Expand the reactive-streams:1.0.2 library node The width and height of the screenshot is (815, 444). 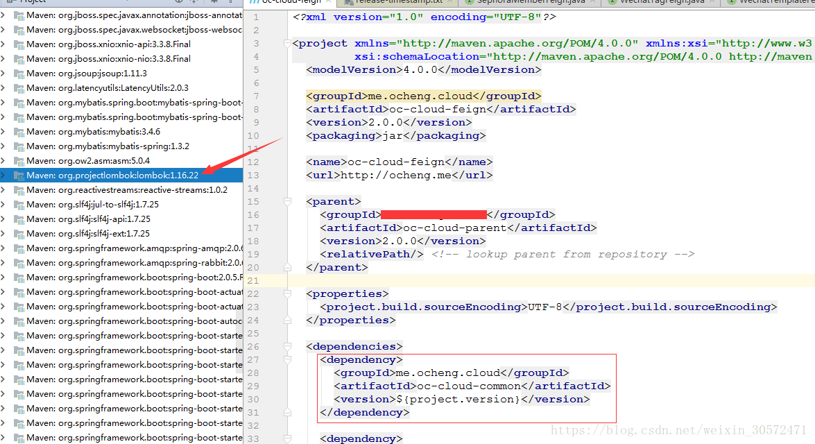(x=3, y=190)
